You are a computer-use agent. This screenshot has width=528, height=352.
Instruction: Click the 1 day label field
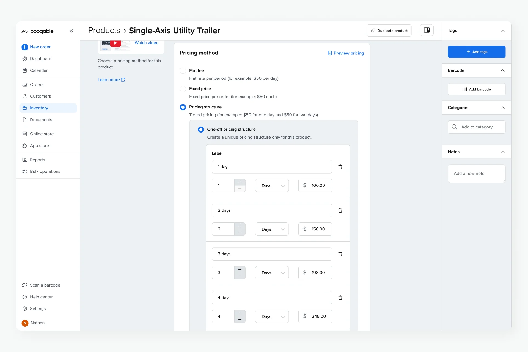pos(272,167)
